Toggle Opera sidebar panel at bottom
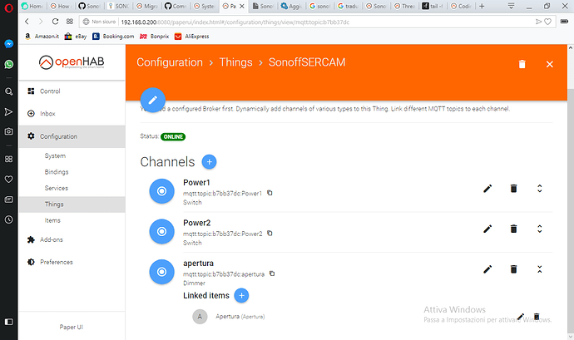The height and width of the screenshot is (340, 574). click(x=9, y=322)
